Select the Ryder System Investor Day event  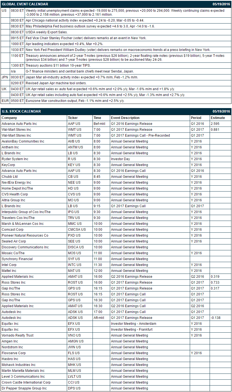[x=119, y=159]
